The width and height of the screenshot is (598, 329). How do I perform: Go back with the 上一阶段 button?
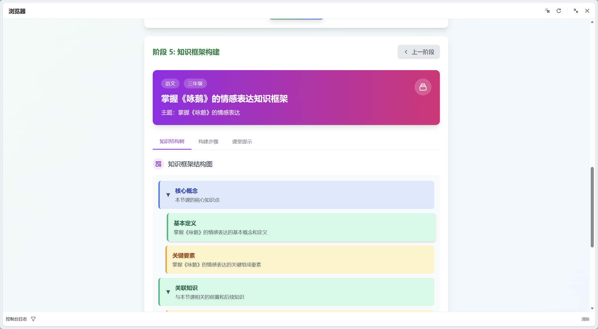418,52
